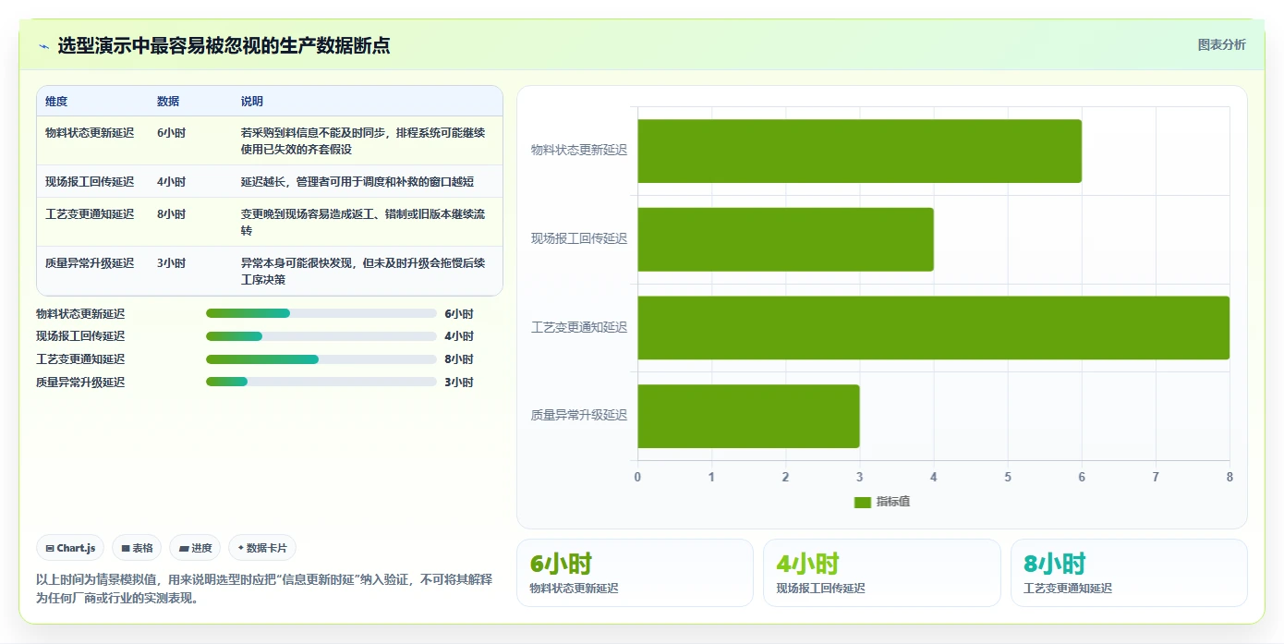The height and width of the screenshot is (644, 1284).
Task: Click the 4小时 value in the table
Action: pos(171,182)
